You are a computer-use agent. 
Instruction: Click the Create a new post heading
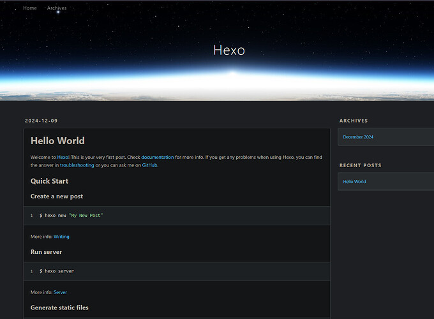(x=57, y=196)
